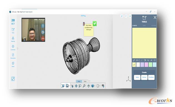The image size is (175, 107).
Task: Hang up the video call
Action: (x=43, y=39)
